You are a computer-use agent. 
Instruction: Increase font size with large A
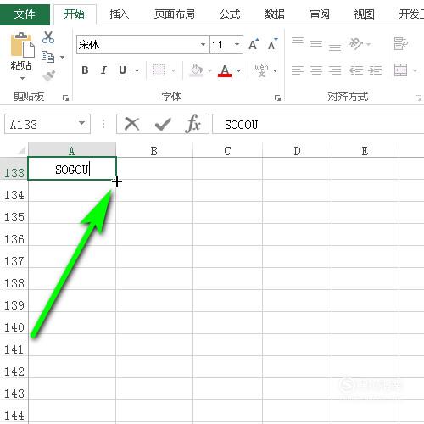coord(254,44)
